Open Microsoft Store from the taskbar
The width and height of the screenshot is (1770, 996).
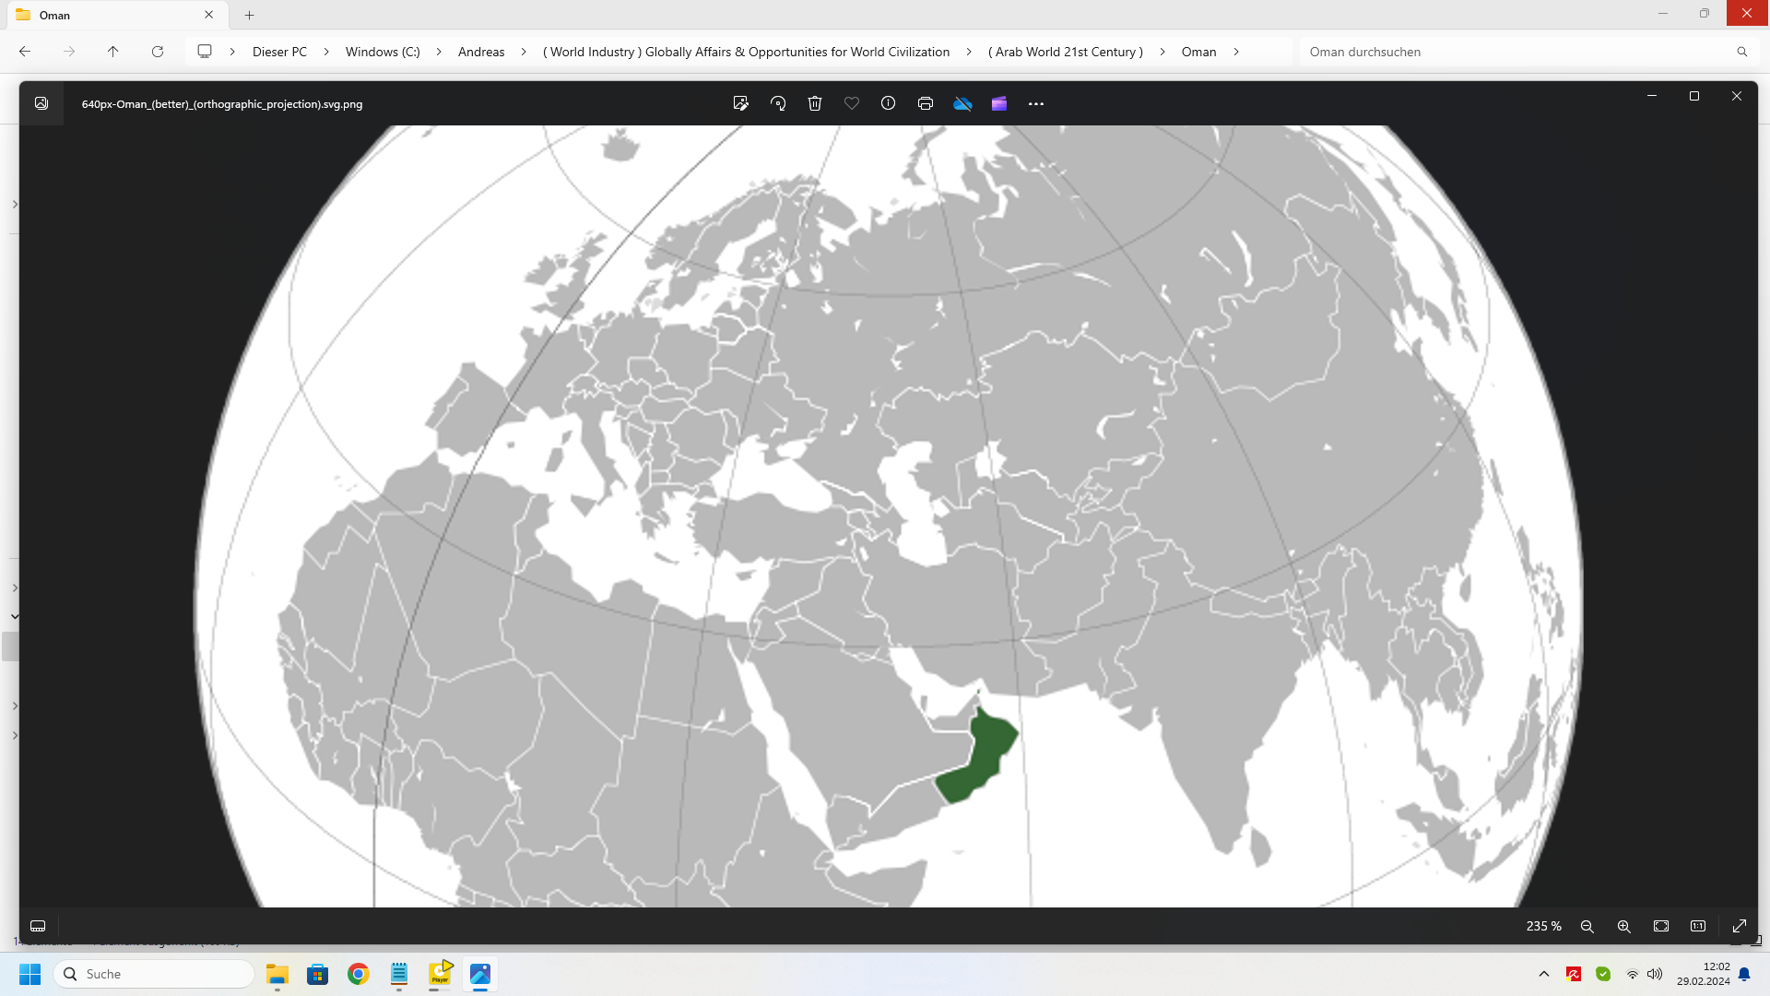point(318,974)
